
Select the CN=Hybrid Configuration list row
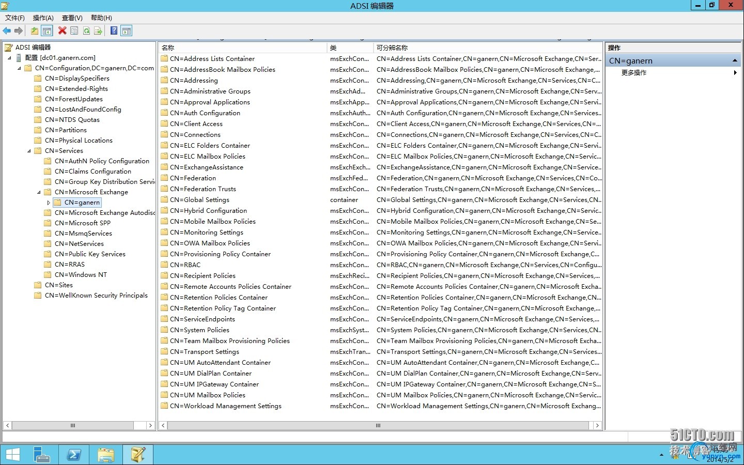pyautogui.click(x=380, y=210)
